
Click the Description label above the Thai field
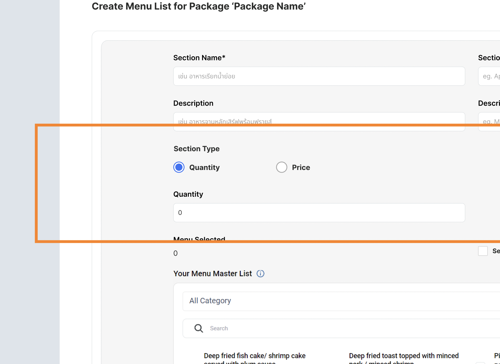pos(193,103)
